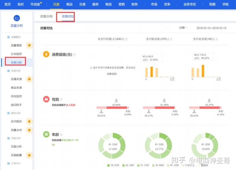Expand the 路径分析 sidebar section
Image resolution: width=236 pixels, height=170 pixels.
tap(16, 113)
